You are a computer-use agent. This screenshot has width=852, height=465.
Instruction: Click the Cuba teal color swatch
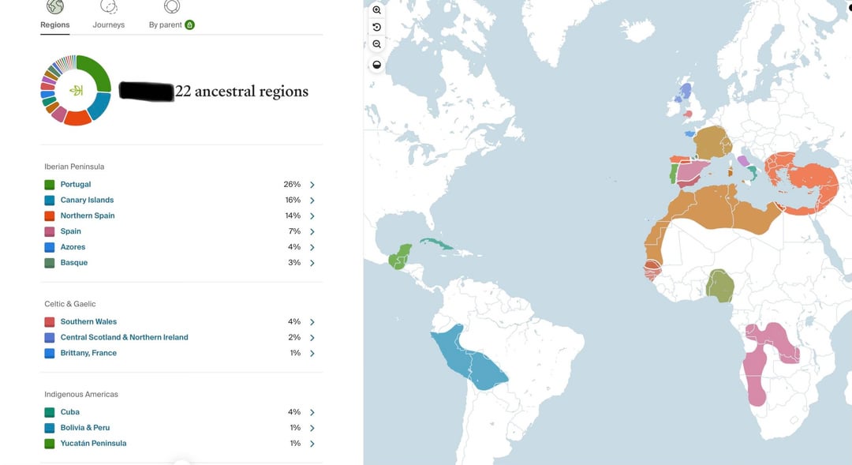[x=50, y=412]
